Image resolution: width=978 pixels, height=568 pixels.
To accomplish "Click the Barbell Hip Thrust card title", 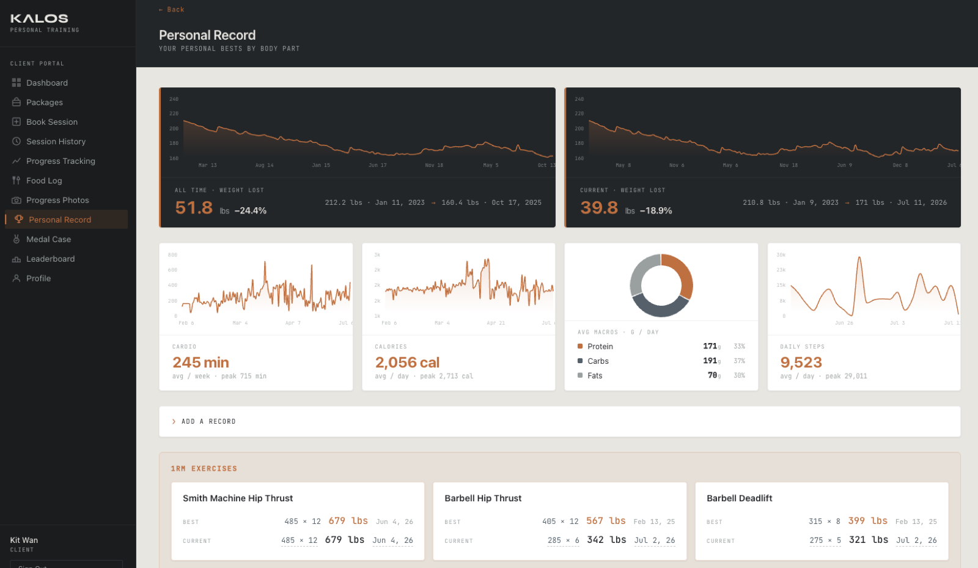I will pyautogui.click(x=483, y=498).
